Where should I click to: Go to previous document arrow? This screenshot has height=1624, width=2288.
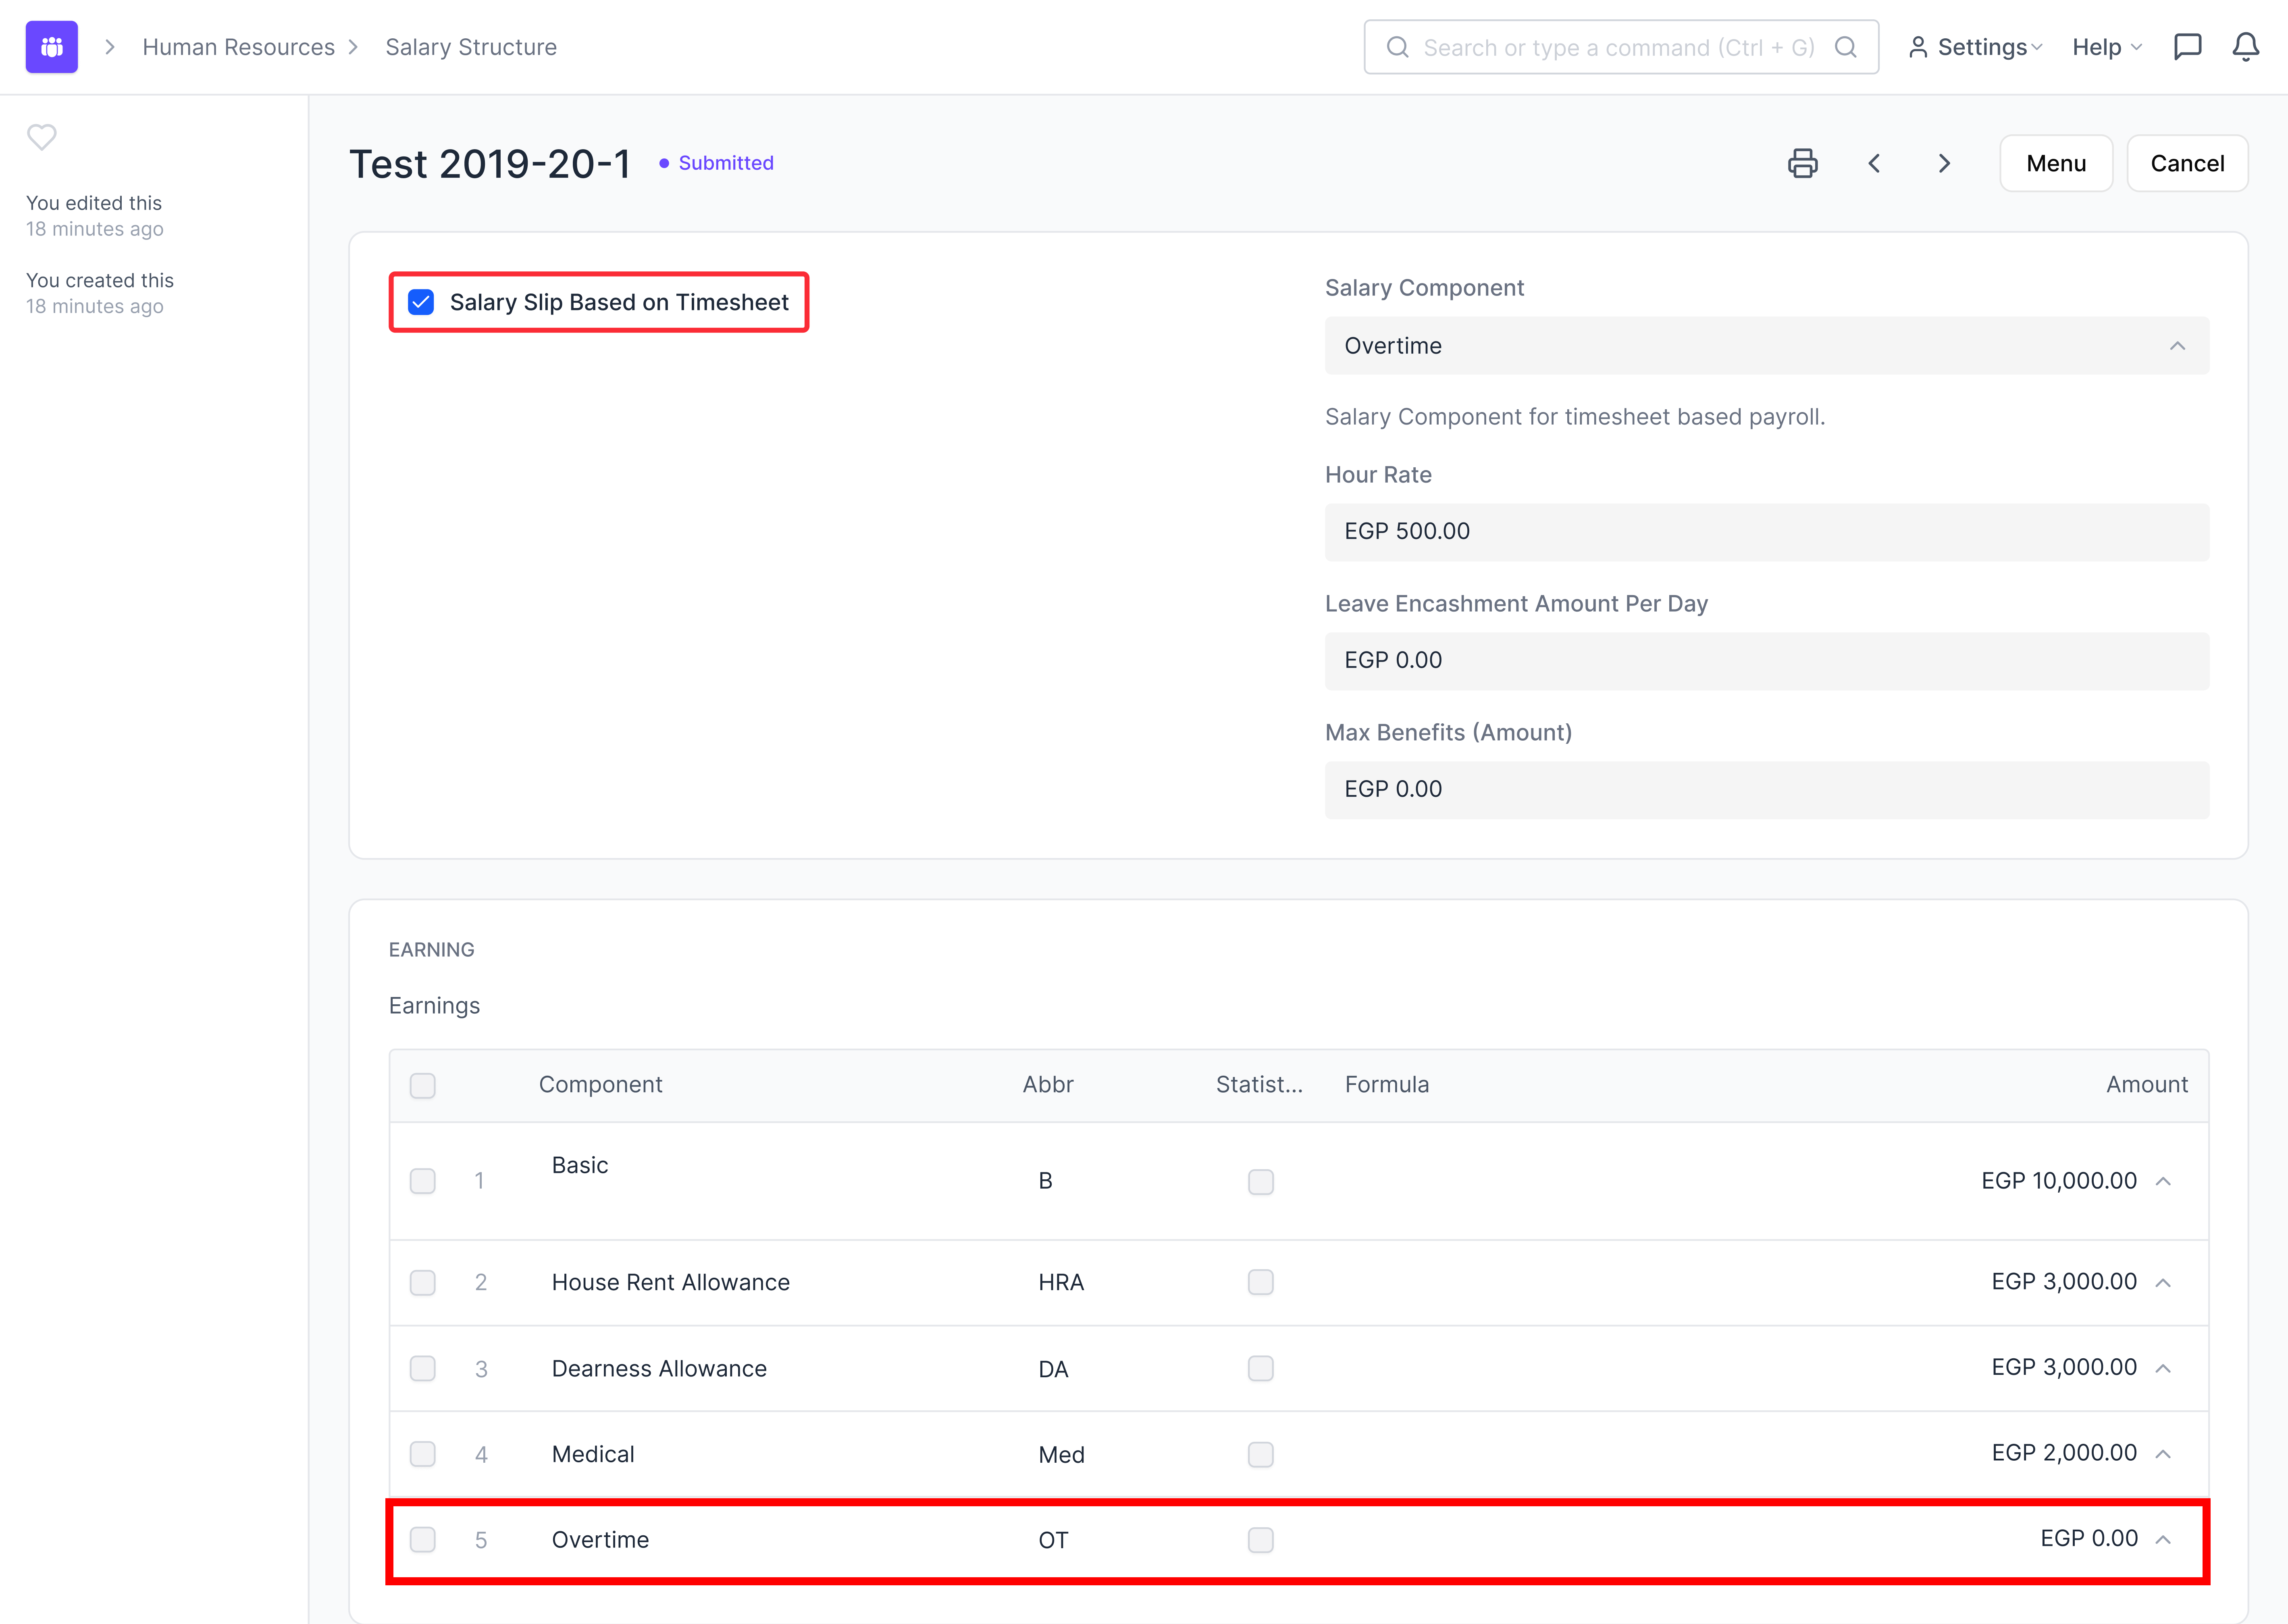coord(1874,163)
